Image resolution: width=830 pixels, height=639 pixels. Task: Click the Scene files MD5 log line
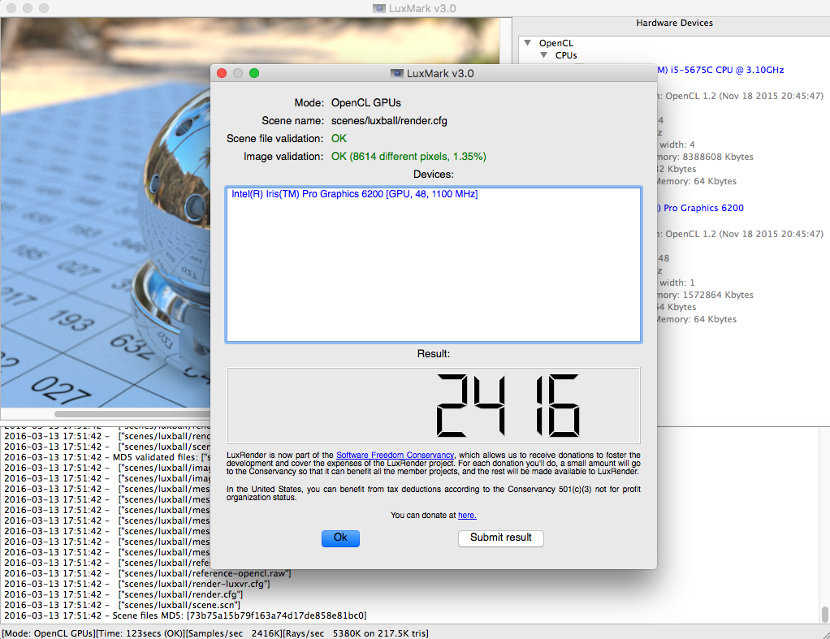(185, 615)
